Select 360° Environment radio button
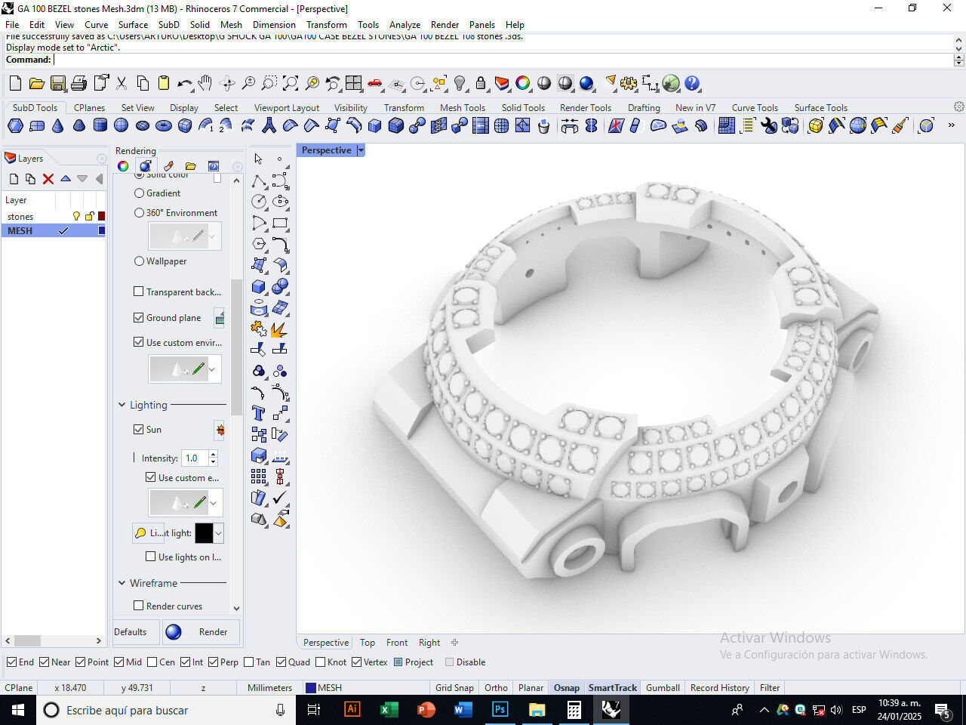The height and width of the screenshot is (725, 966). [139, 213]
